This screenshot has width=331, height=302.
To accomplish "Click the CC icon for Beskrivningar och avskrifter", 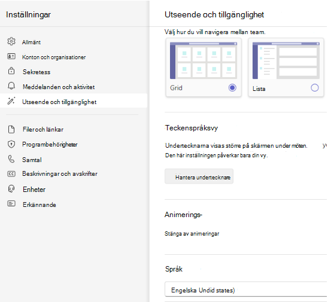I will [11, 174].
